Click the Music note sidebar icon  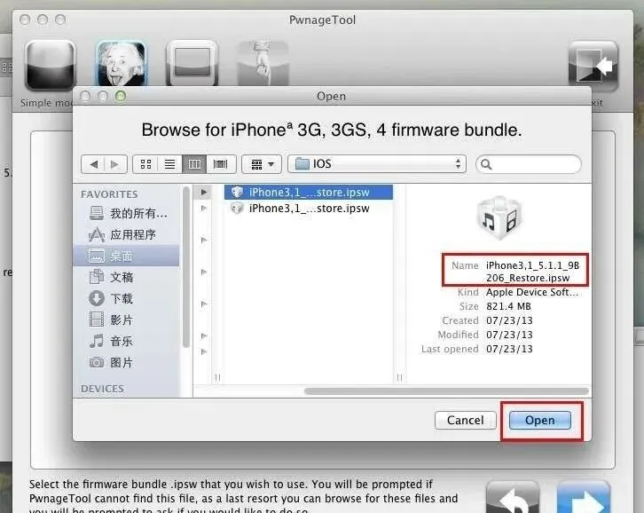point(97,341)
